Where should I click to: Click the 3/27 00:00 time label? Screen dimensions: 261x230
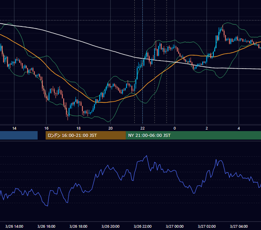[x=175, y=226]
